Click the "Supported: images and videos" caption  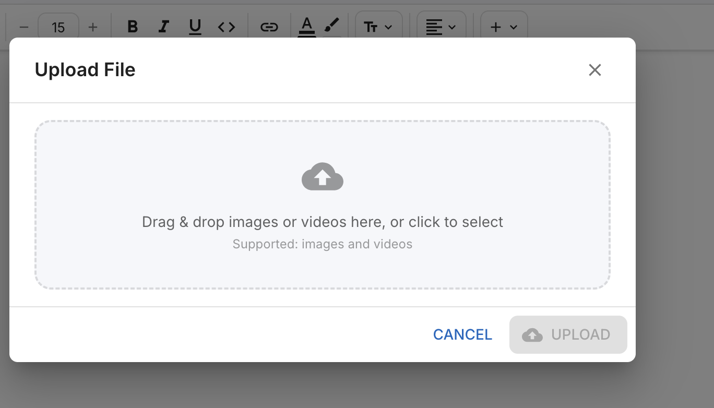pyautogui.click(x=323, y=244)
